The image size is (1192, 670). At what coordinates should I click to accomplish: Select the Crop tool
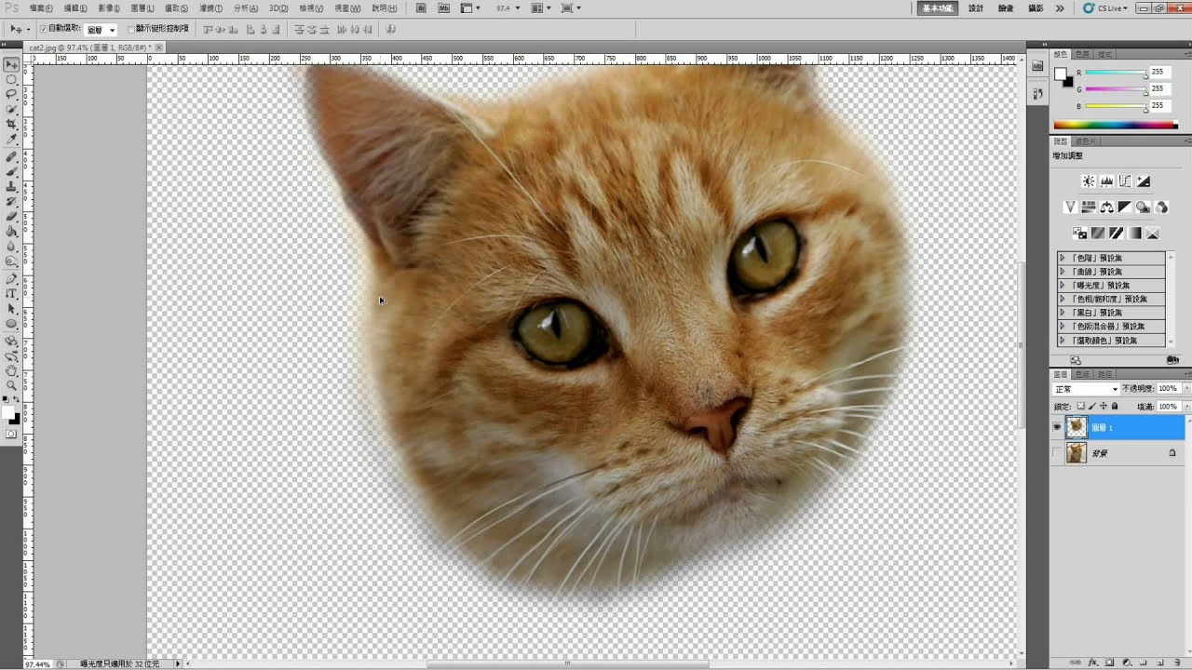point(11,125)
